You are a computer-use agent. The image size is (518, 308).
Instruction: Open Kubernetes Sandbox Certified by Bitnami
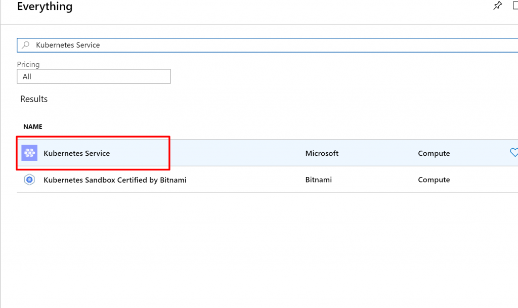tap(115, 180)
